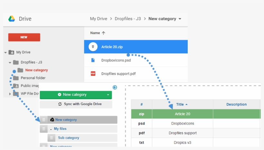This screenshot has width=264, height=150.
Task: Click the Public images shared folder icon
Action: [x=16, y=86]
